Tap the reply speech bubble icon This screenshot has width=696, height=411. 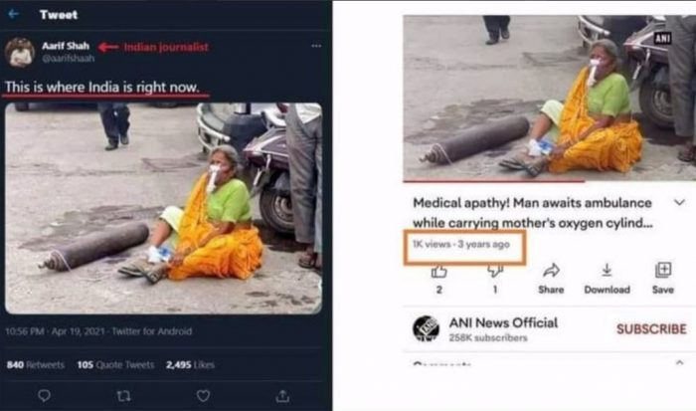pos(44,395)
